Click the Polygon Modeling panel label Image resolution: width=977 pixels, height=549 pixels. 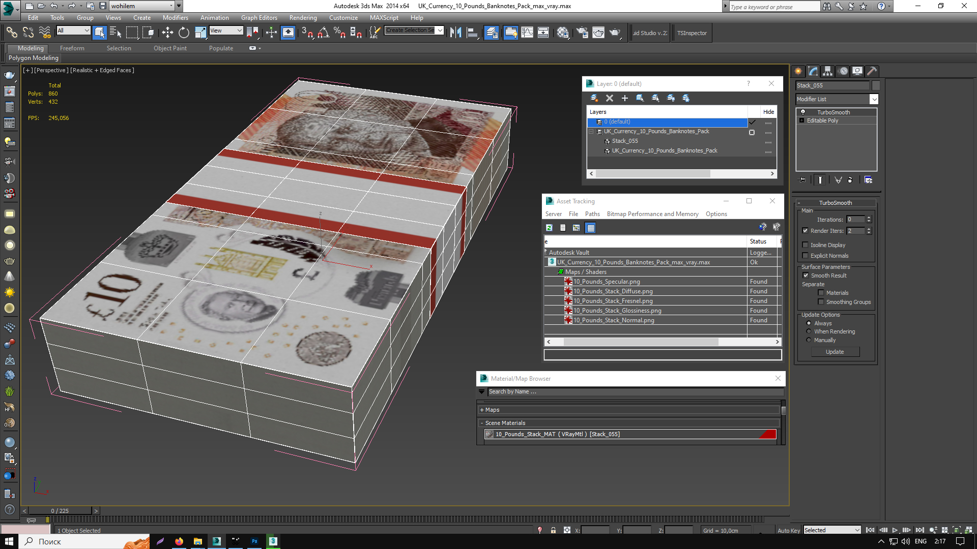(x=34, y=58)
